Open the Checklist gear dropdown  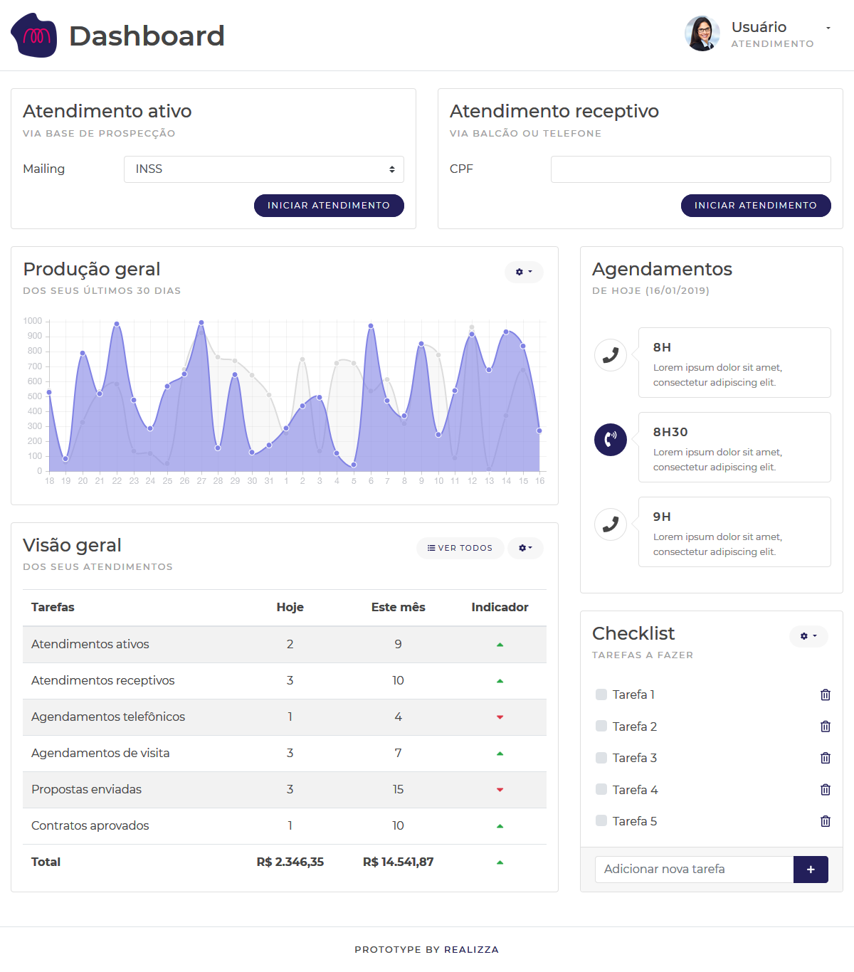pos(808,636)
